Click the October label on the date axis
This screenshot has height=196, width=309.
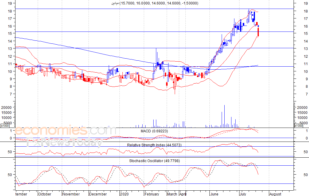point(45,194)
